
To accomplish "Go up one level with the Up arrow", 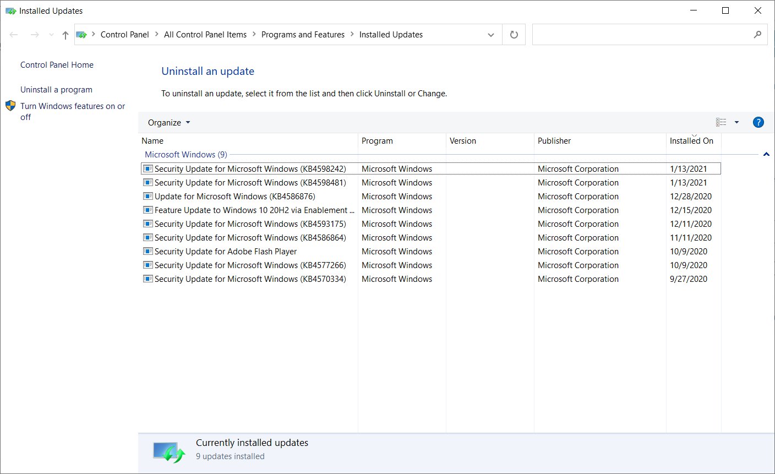I will (x=66, y=35).
